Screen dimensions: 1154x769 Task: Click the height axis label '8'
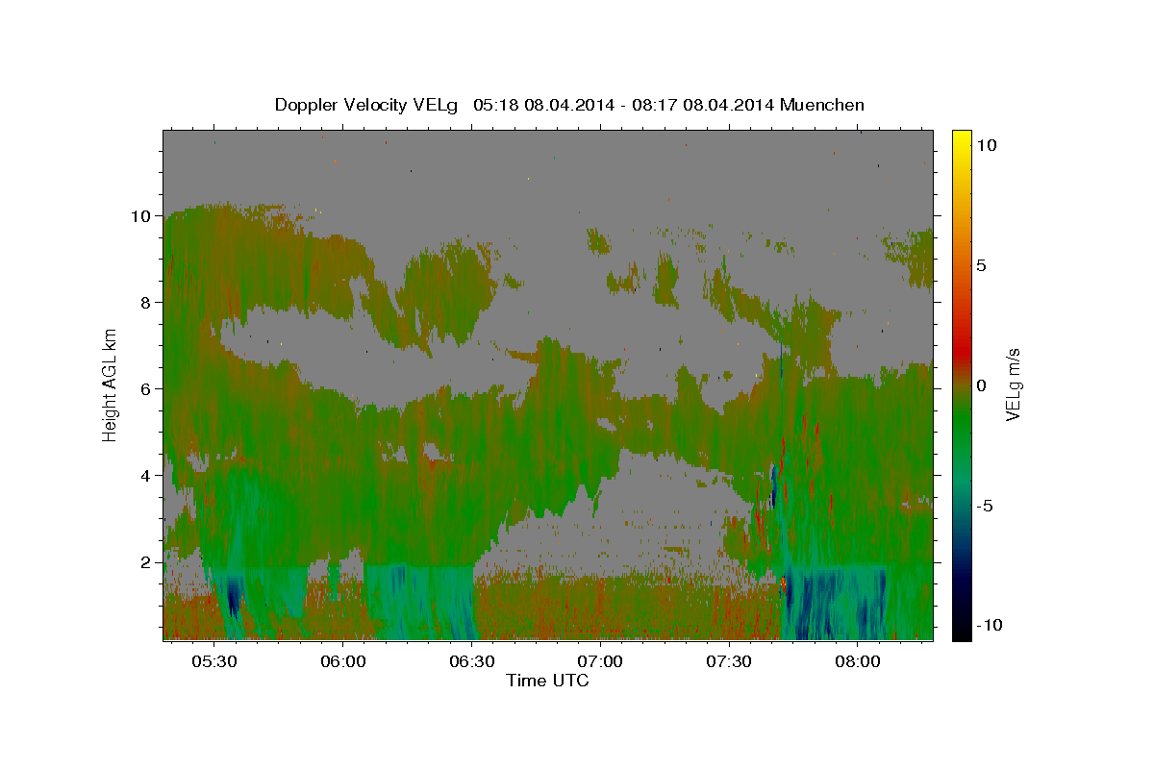point(145,302)
